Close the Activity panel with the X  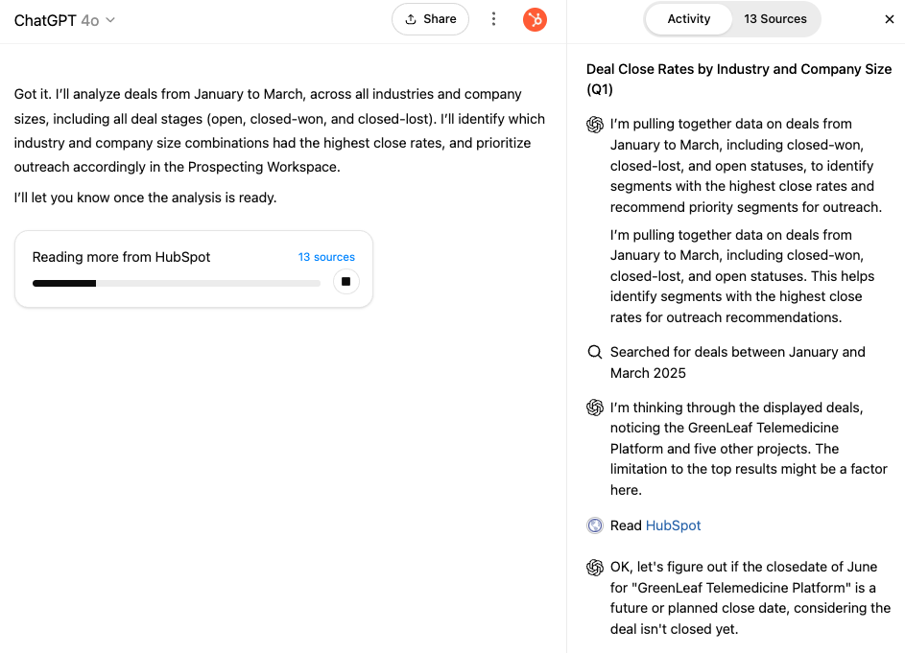point(890,18)
